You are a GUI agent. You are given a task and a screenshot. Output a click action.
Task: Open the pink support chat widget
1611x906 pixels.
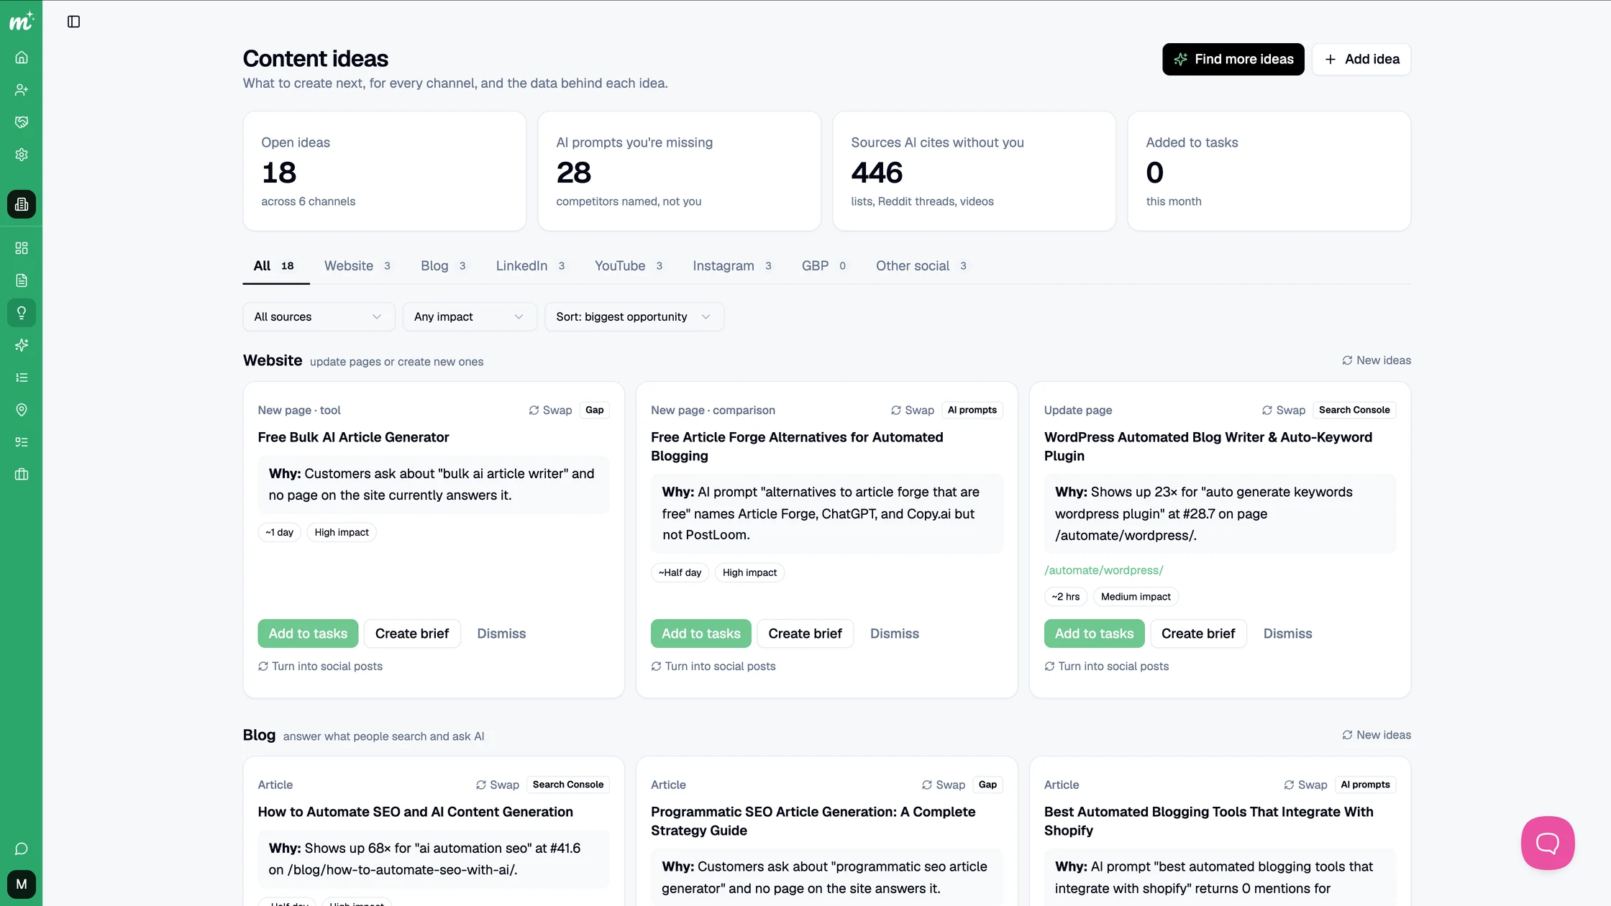(x=1548, y=843)
